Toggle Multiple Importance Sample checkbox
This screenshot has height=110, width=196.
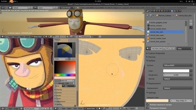pyautogui.click(x=148, y=105)
